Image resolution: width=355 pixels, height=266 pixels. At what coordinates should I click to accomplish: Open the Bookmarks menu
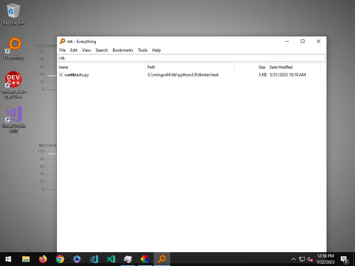(123, 50)
